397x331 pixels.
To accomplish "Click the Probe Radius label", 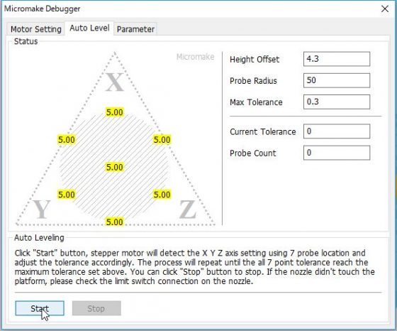I will [x=253, y=81].
